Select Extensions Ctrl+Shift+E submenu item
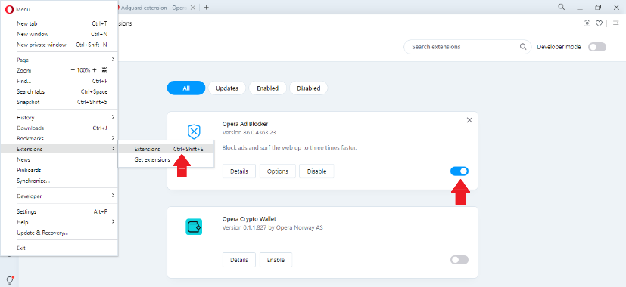 point(166,149)
